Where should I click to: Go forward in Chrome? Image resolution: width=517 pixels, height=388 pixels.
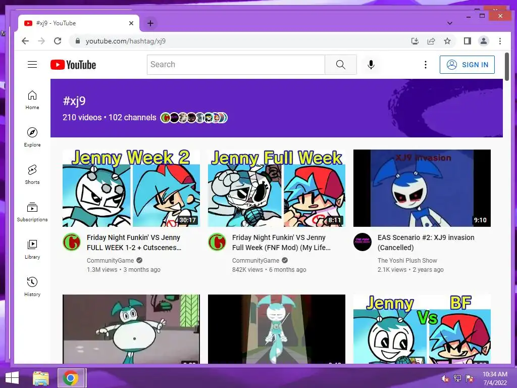pos(41,41)
